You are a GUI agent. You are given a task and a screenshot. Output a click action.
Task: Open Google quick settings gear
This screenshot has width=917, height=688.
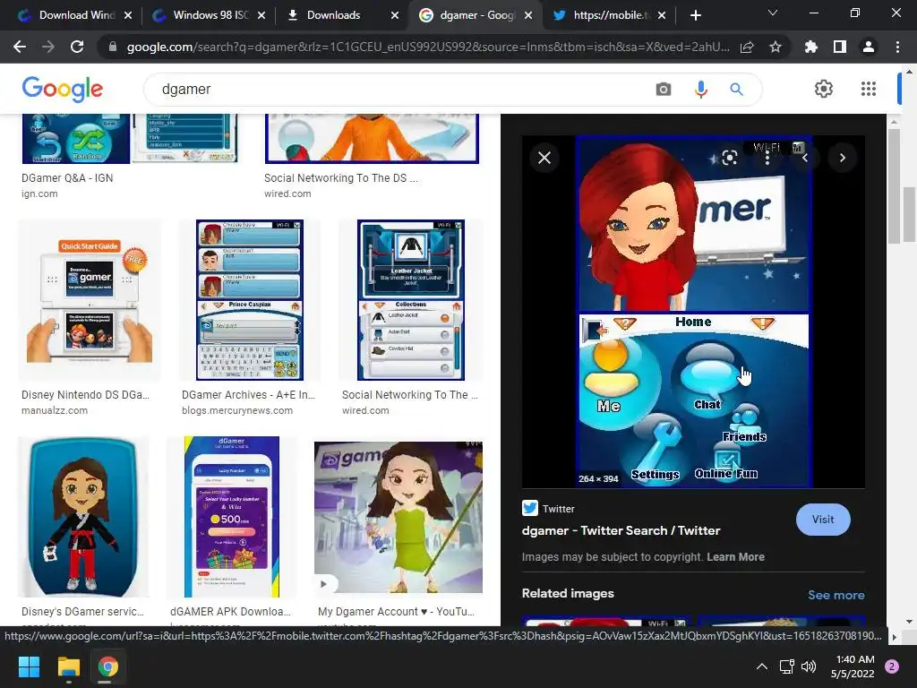click(x=824, y=89)
